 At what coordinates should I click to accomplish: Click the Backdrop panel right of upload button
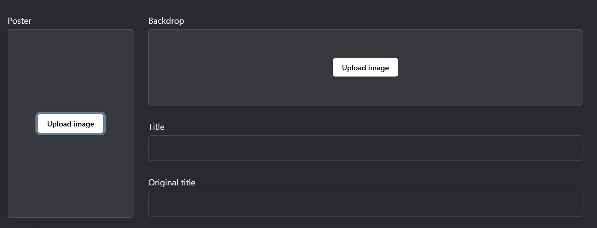coord(490,67)
